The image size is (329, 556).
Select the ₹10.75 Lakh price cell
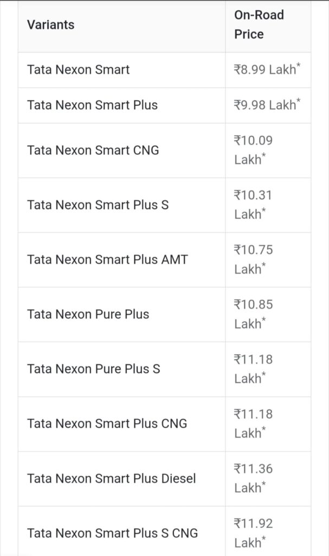click(254, 260)
